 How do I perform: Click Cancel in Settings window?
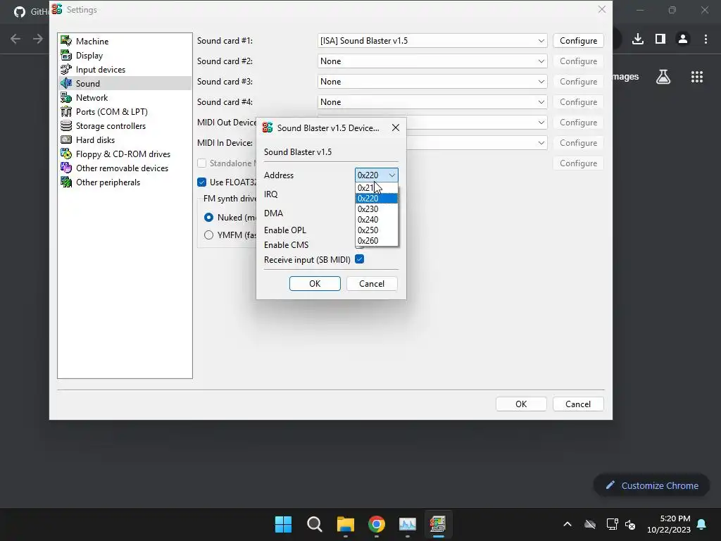click(x=578, y=404)
